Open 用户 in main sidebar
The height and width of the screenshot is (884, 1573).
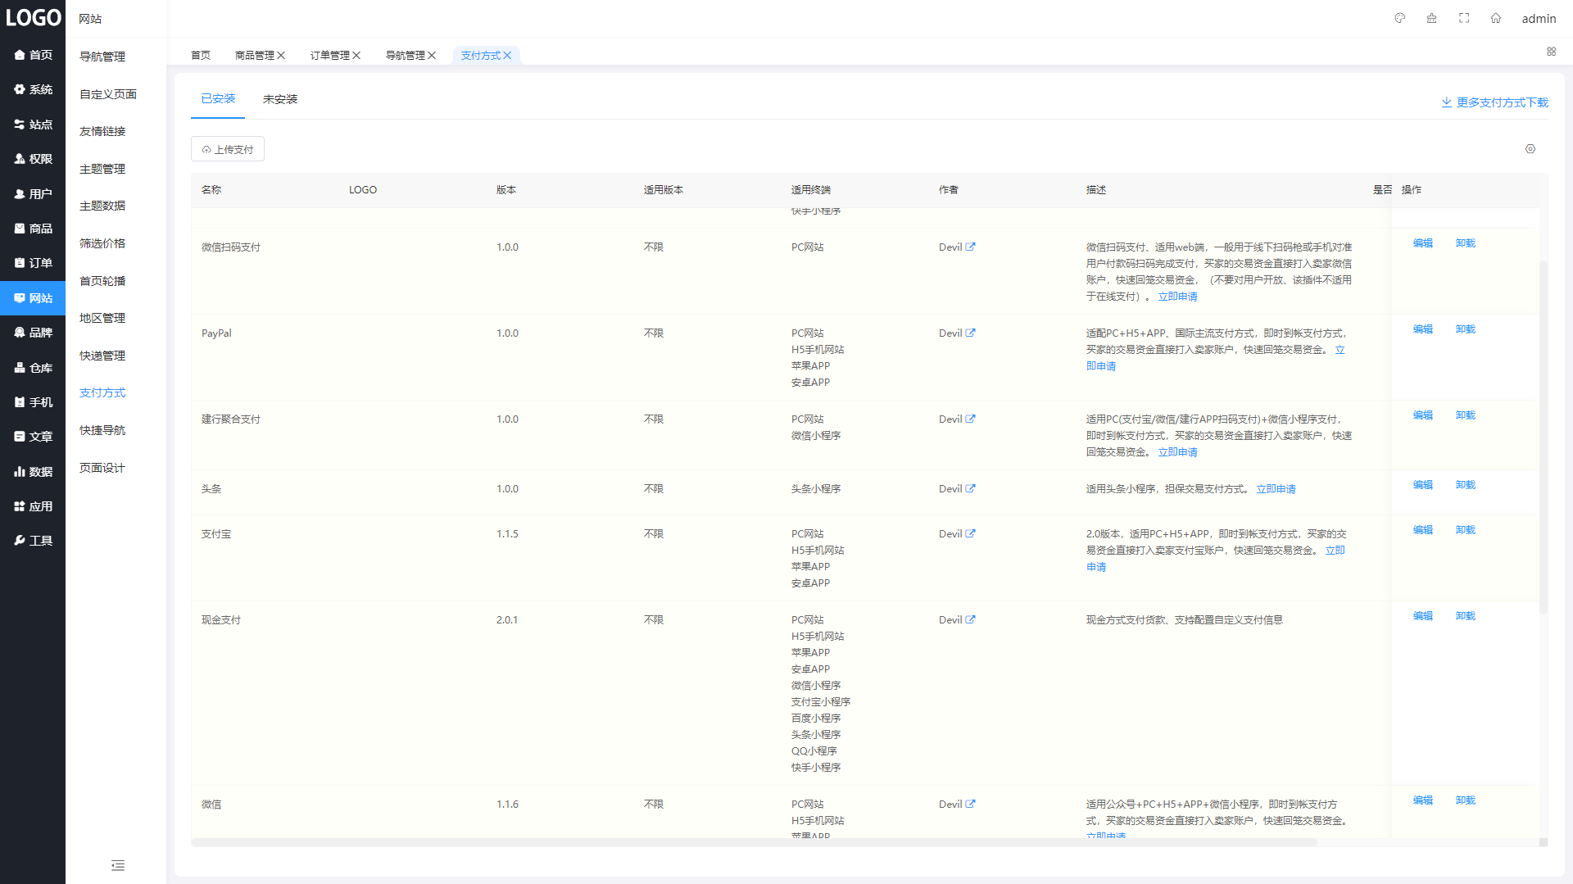pyautogui.click(x=33, y=194)
